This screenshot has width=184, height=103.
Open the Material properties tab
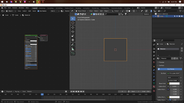pyautogui.click(x=154, y=87)
